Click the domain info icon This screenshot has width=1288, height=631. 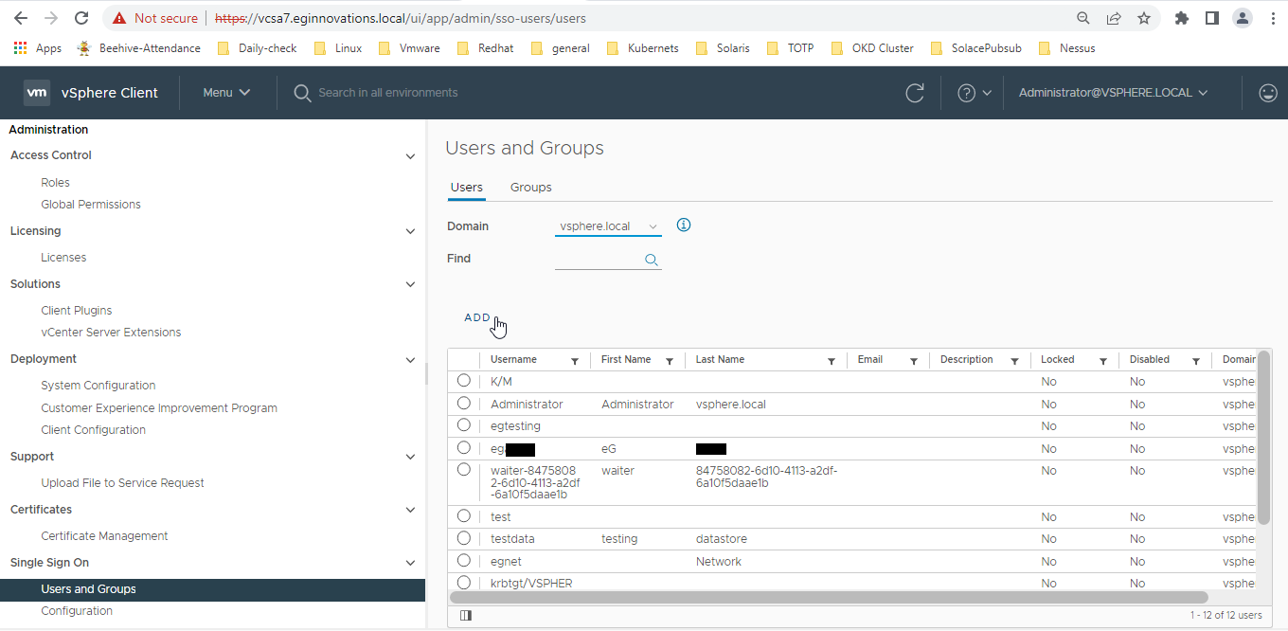[x=684, y=225]
